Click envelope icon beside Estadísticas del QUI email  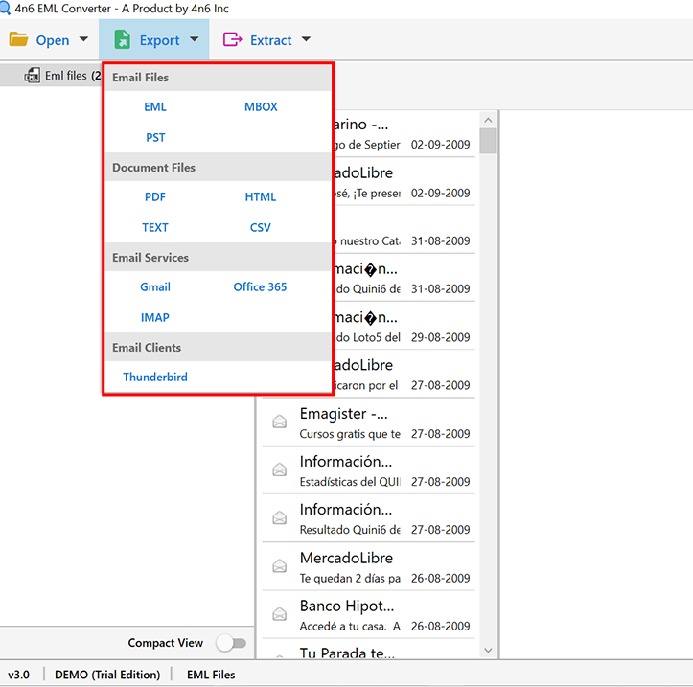[x=279, y=469]
